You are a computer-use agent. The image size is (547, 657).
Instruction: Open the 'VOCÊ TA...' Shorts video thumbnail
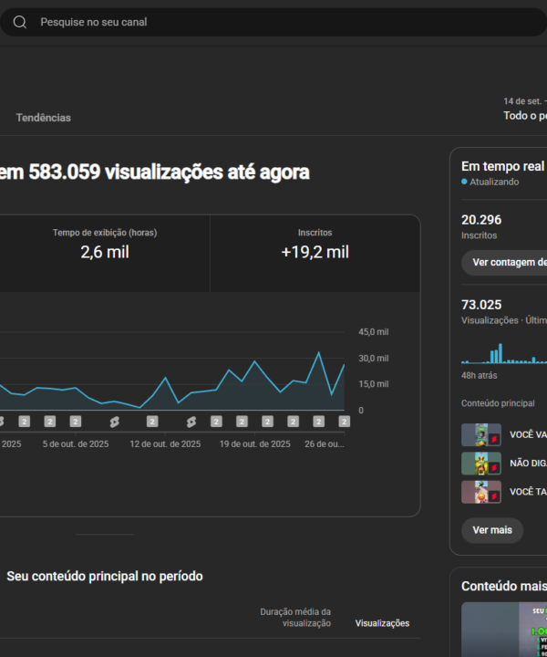(480, 492)
